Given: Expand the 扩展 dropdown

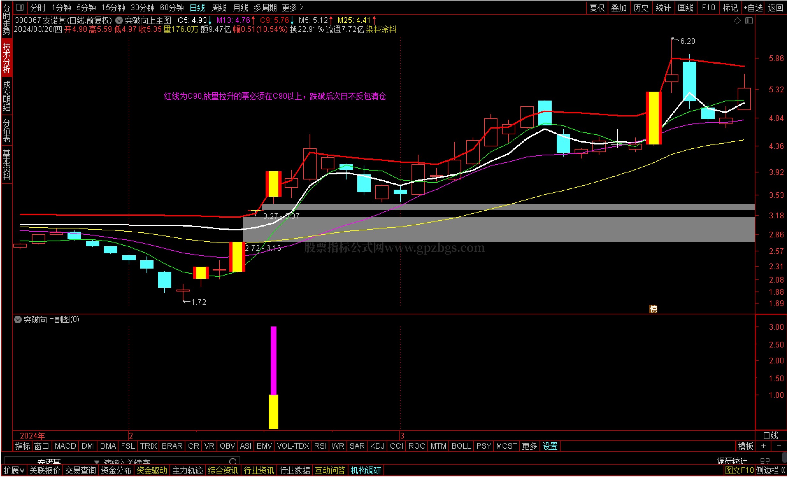Looking at the screenshot, I should (14, 470).
